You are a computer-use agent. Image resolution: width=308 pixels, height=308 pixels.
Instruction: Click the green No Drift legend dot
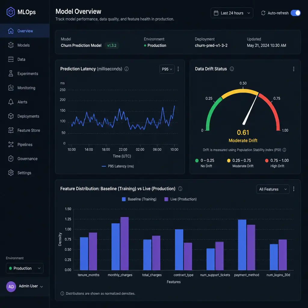(197, 161)
